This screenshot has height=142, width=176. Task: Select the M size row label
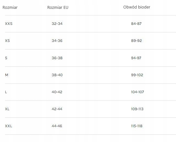7,75
